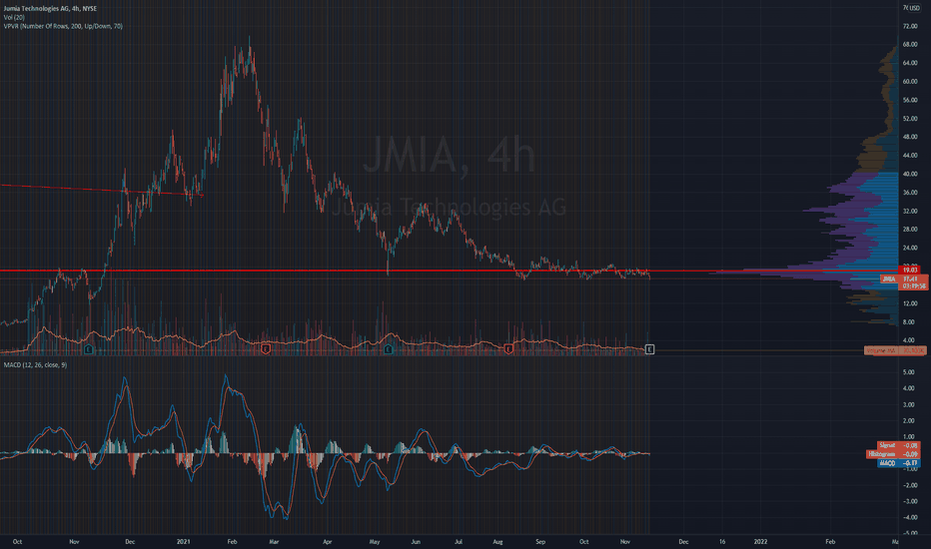Click the Signal value label on MACD scale
This screenshot has width=931, height=549.
898,445
